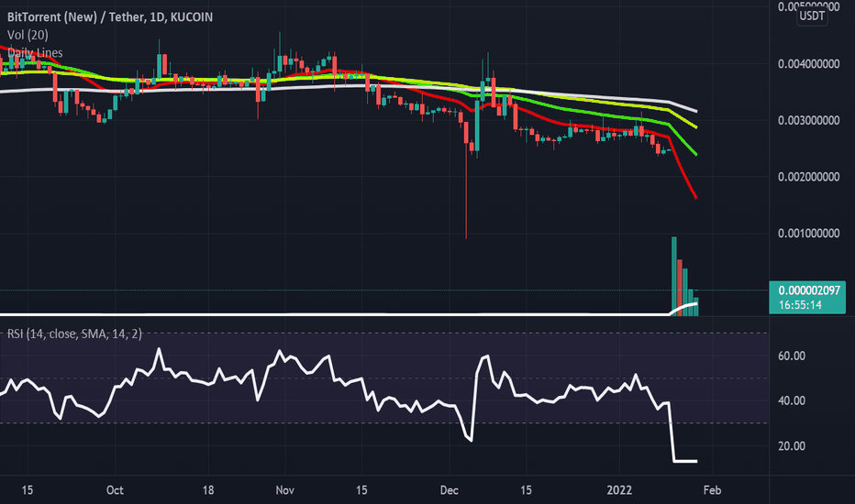The height and width of the screenshot is (504, 855).
Task: Click the current price tag 0.000002097
Action: pyautogui.click(x=809, y=290)
